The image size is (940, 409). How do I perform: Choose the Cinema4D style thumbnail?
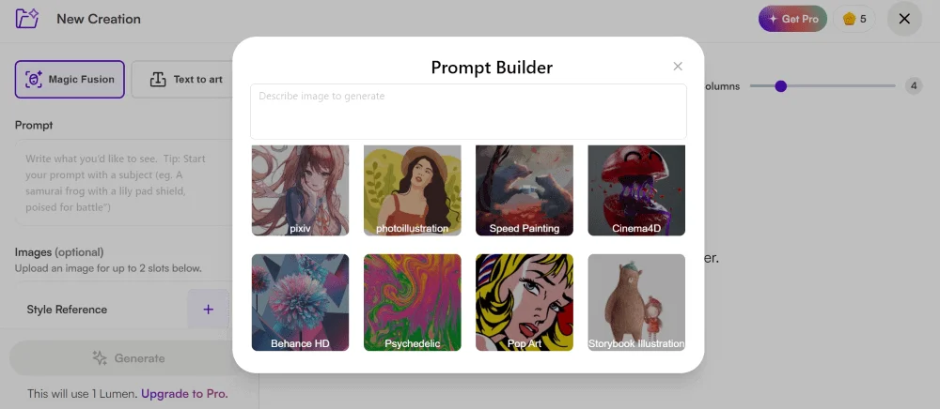(x=636, y=190)
